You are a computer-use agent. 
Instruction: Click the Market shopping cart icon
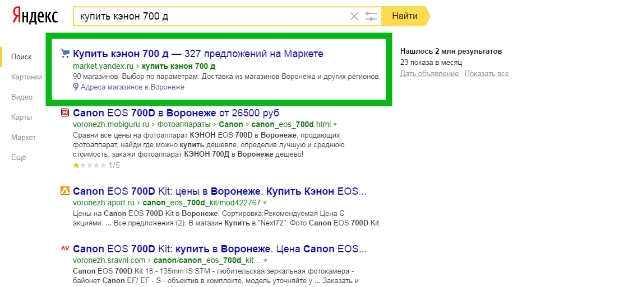[x=65, y=53]
